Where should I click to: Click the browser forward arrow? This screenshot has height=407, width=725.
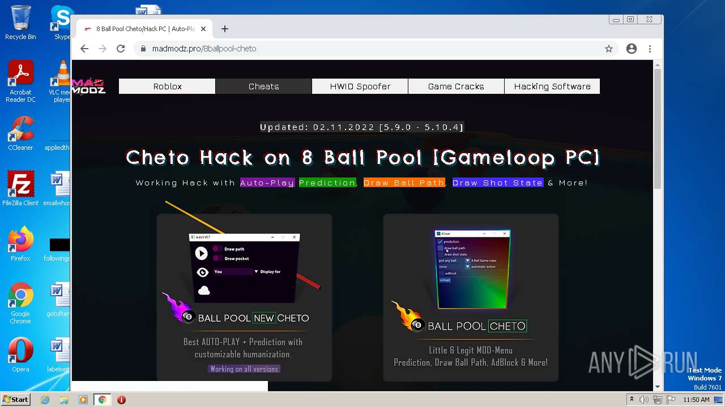[103, 49]
